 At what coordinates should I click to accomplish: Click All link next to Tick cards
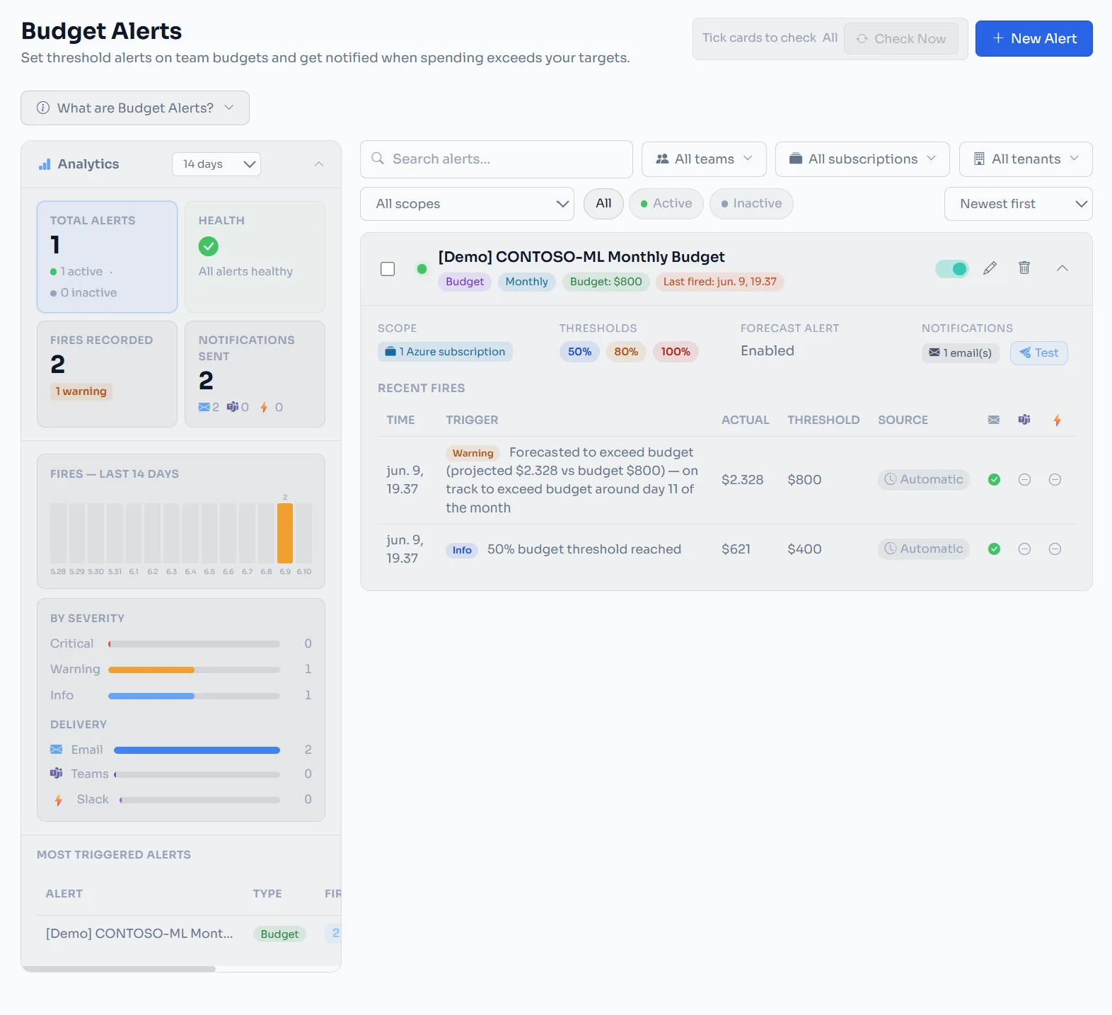(830, 38)
